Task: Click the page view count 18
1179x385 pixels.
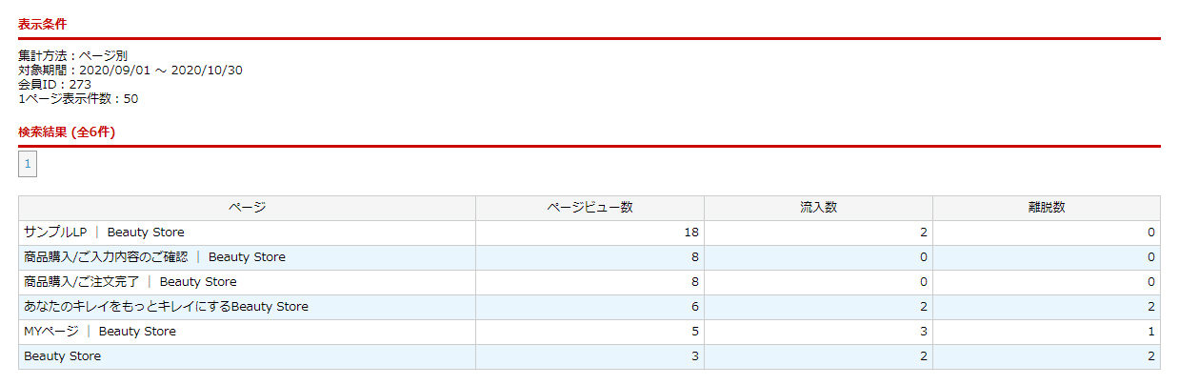Action: point(691,233)
